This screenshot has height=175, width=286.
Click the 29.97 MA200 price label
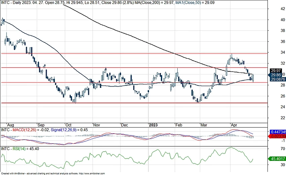point(276,71)
